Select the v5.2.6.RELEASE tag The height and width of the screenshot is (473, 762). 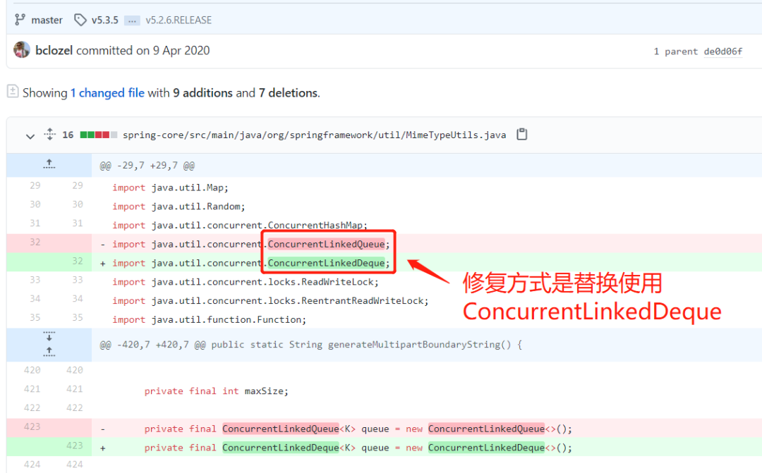coord(177,20)
